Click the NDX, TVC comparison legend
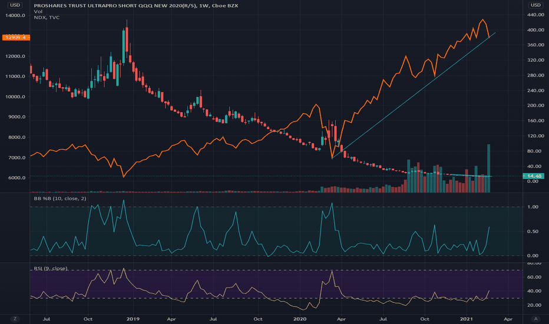This screenshot has height=324, width=549. pyautogui.click(x=47, y=18)
